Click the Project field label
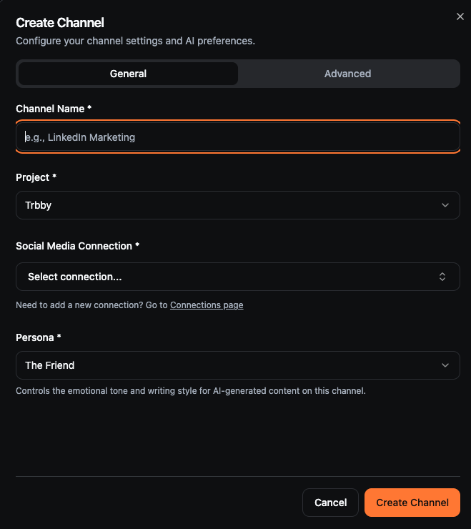471x529 pixels. pos(36,177)
